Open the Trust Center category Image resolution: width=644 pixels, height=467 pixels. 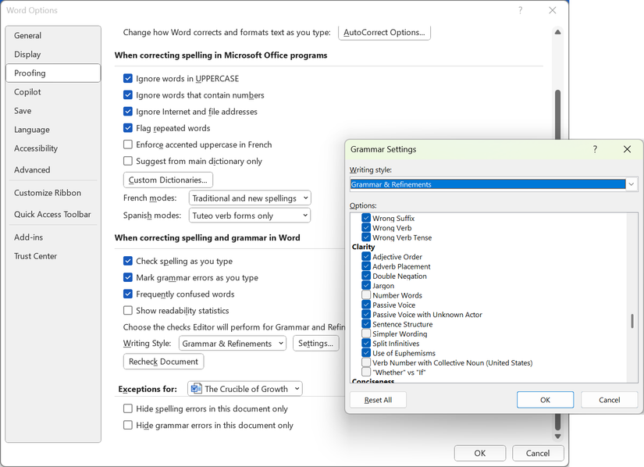click(35, 256)
